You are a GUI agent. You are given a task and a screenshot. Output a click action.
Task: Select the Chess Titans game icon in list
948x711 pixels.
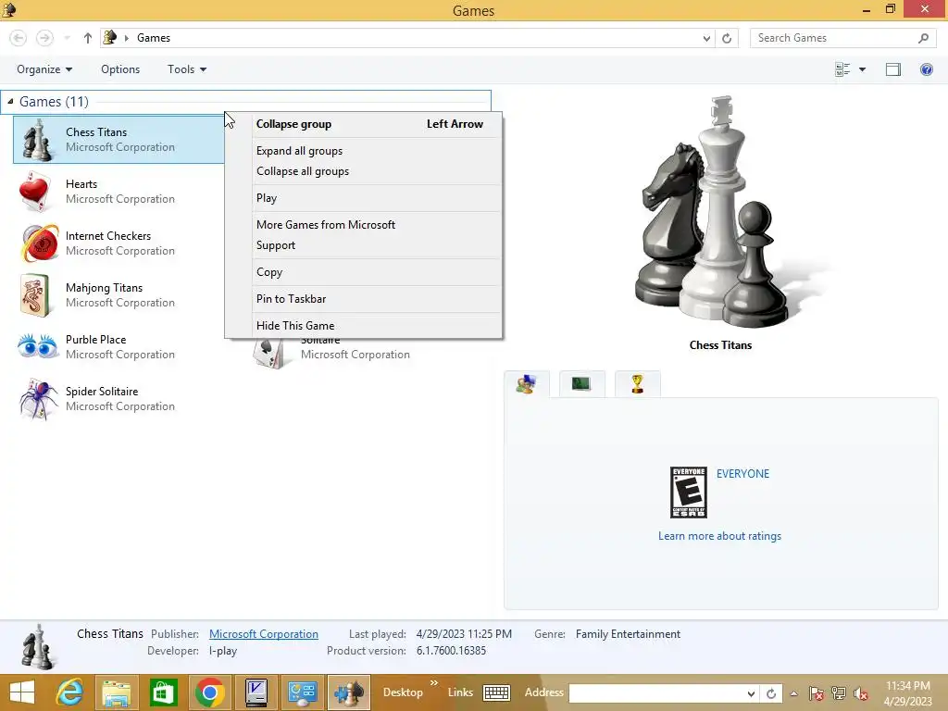pos(37,140)
